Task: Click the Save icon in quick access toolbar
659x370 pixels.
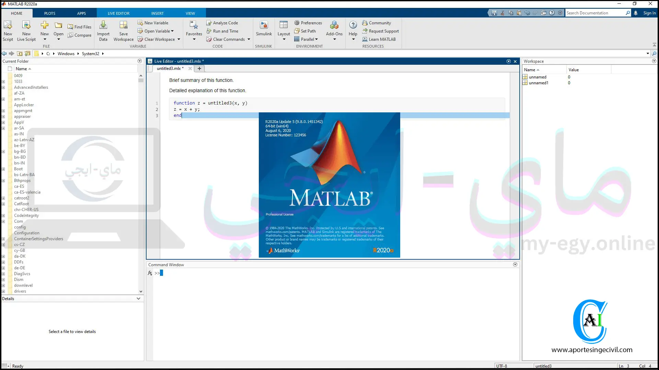Action: coord(494,13)
